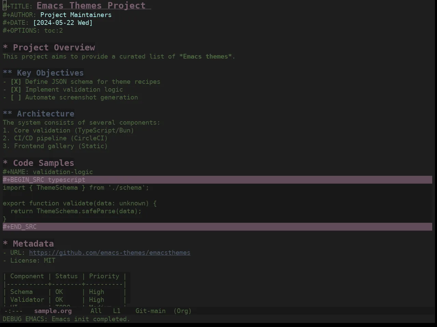
Task: Collapse the Architecture subheading stars
Action: pyautogui.click(x=8, y=114)
